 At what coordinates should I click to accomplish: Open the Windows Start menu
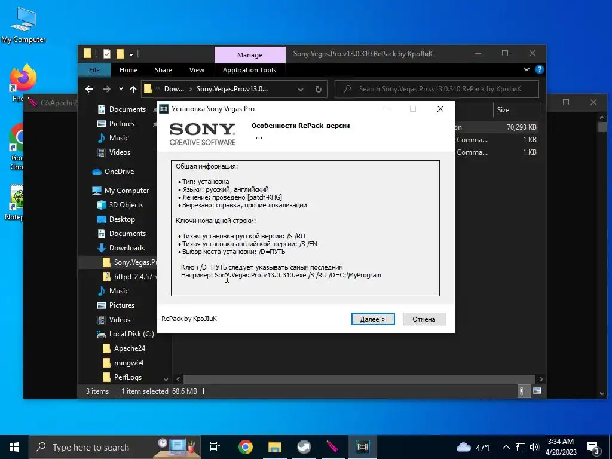[x=14, y=447]
